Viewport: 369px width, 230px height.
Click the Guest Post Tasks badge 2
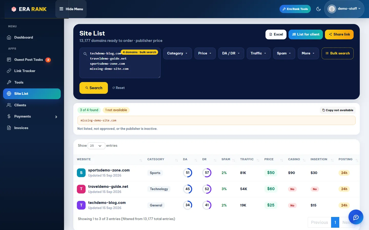tap(48, 60)
